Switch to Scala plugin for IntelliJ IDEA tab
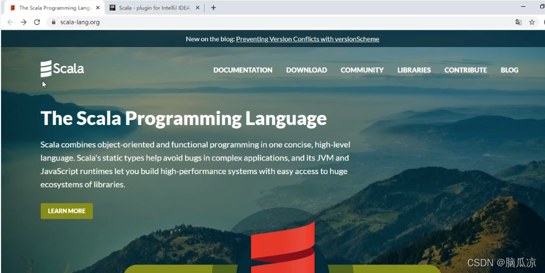 coord(154,8)
